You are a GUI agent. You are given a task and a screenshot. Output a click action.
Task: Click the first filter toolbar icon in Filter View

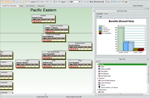[97, 61]
